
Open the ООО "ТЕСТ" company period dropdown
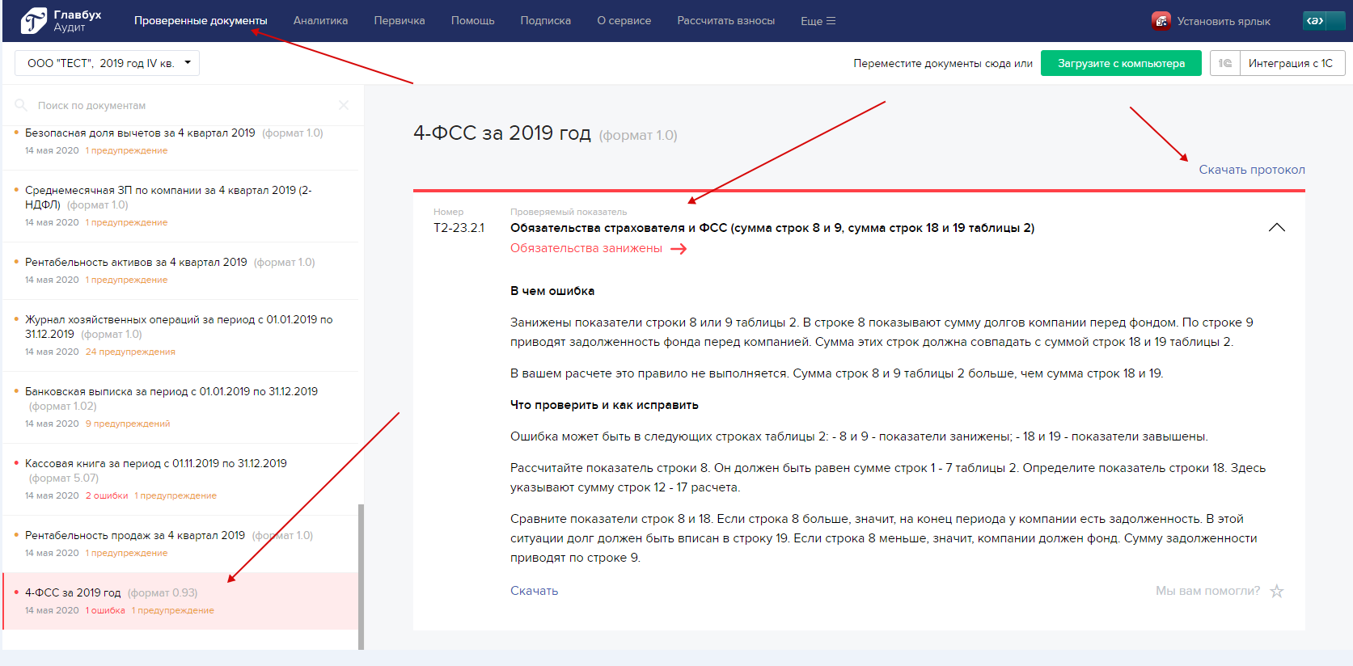pyautogui.click(x=107, y=63)
